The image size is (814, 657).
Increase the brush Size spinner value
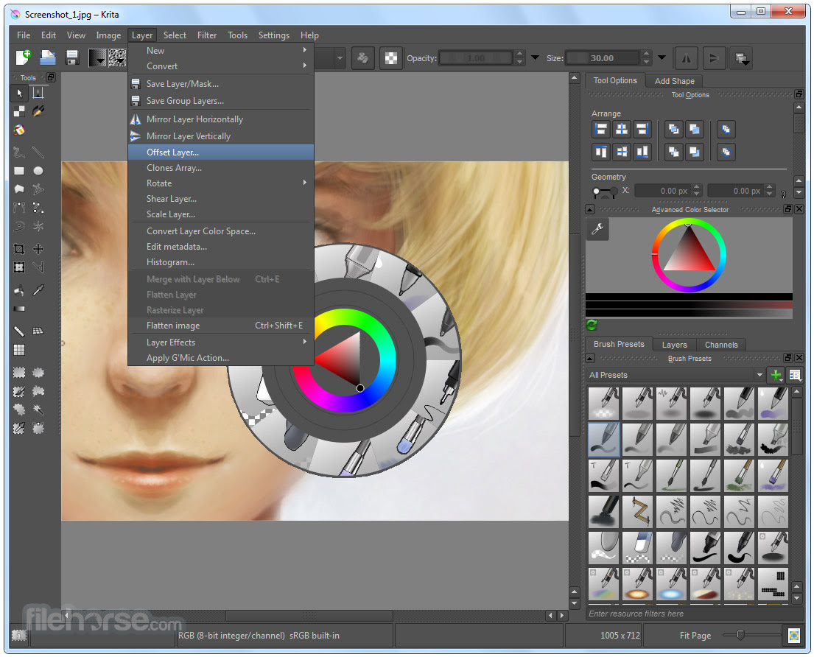coord(646,54)
